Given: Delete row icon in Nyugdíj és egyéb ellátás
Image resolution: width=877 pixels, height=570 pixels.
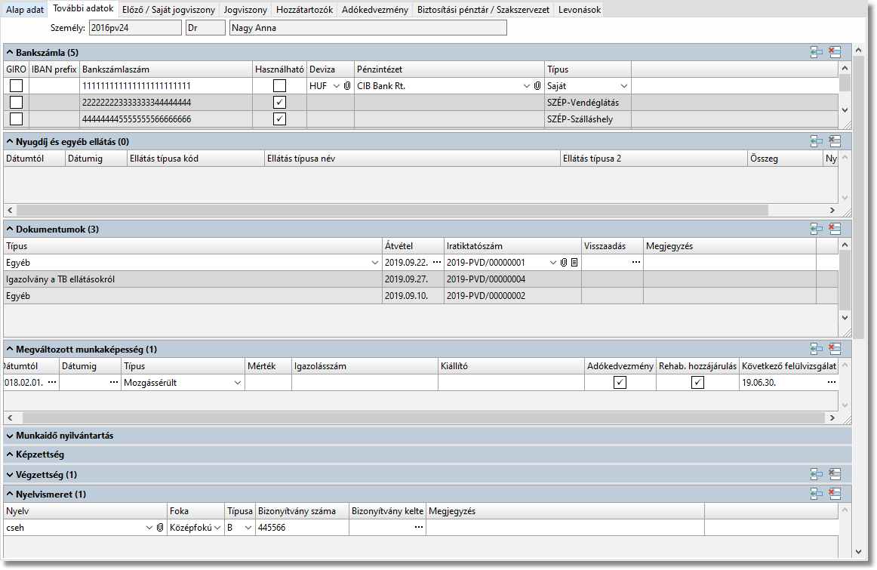Looking at the screenshot, I should (x=835, y=141).
